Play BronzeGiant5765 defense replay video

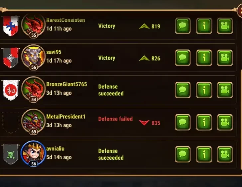(x=225, y=90)
